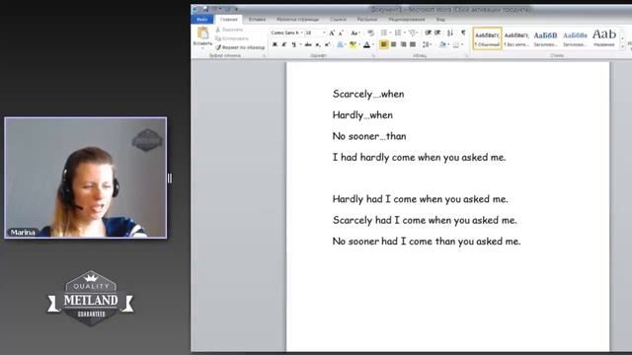Toggle Superscript formatting
Image resolution: width=632 pixels, height=355 pixels.
pos(327,44)
